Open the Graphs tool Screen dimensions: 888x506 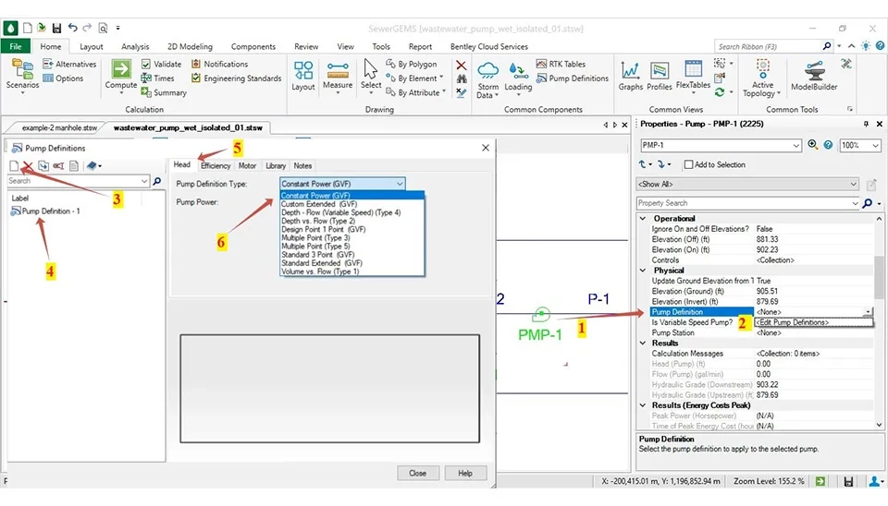[x=631, y=74]
